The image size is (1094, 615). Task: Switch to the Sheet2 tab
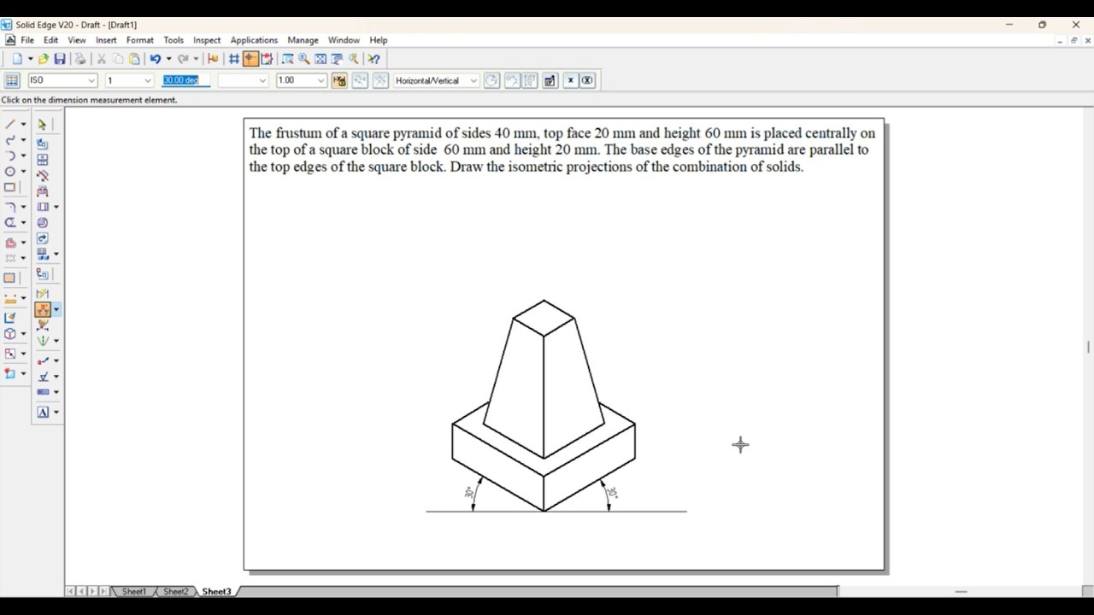(175, 591)
